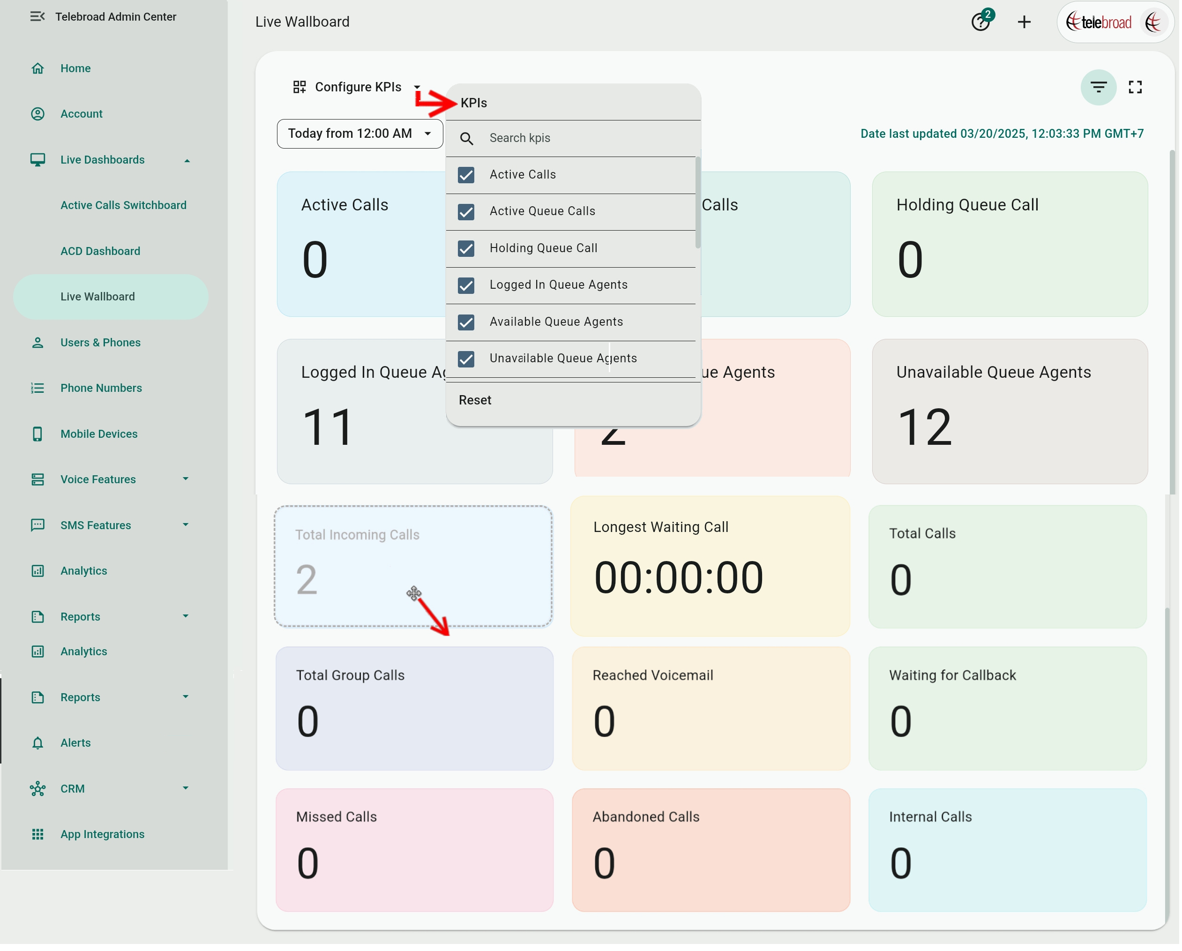This screenshot has width=1182, height=951.
Task: Click the Account person-circle icon
Action: click(x=37, y=114)
